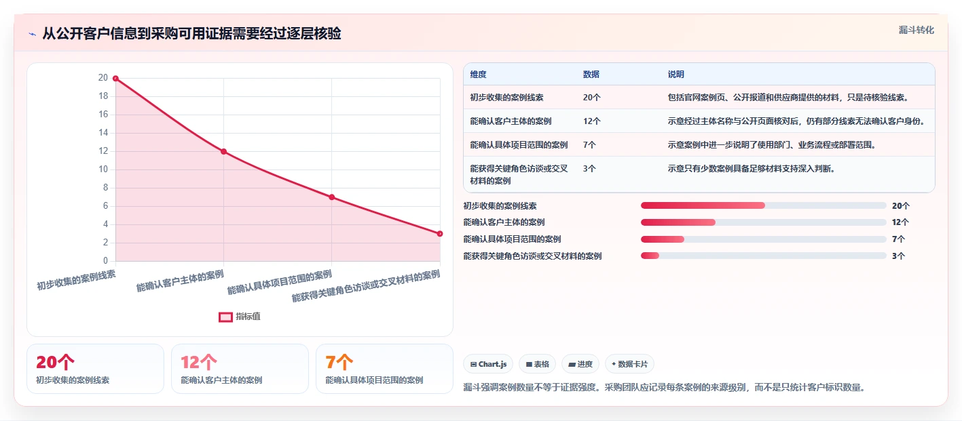This screenshot has width=962, height=421.
Task: Click the description starting 示意经过主体名称
Action: pos(796,121)
